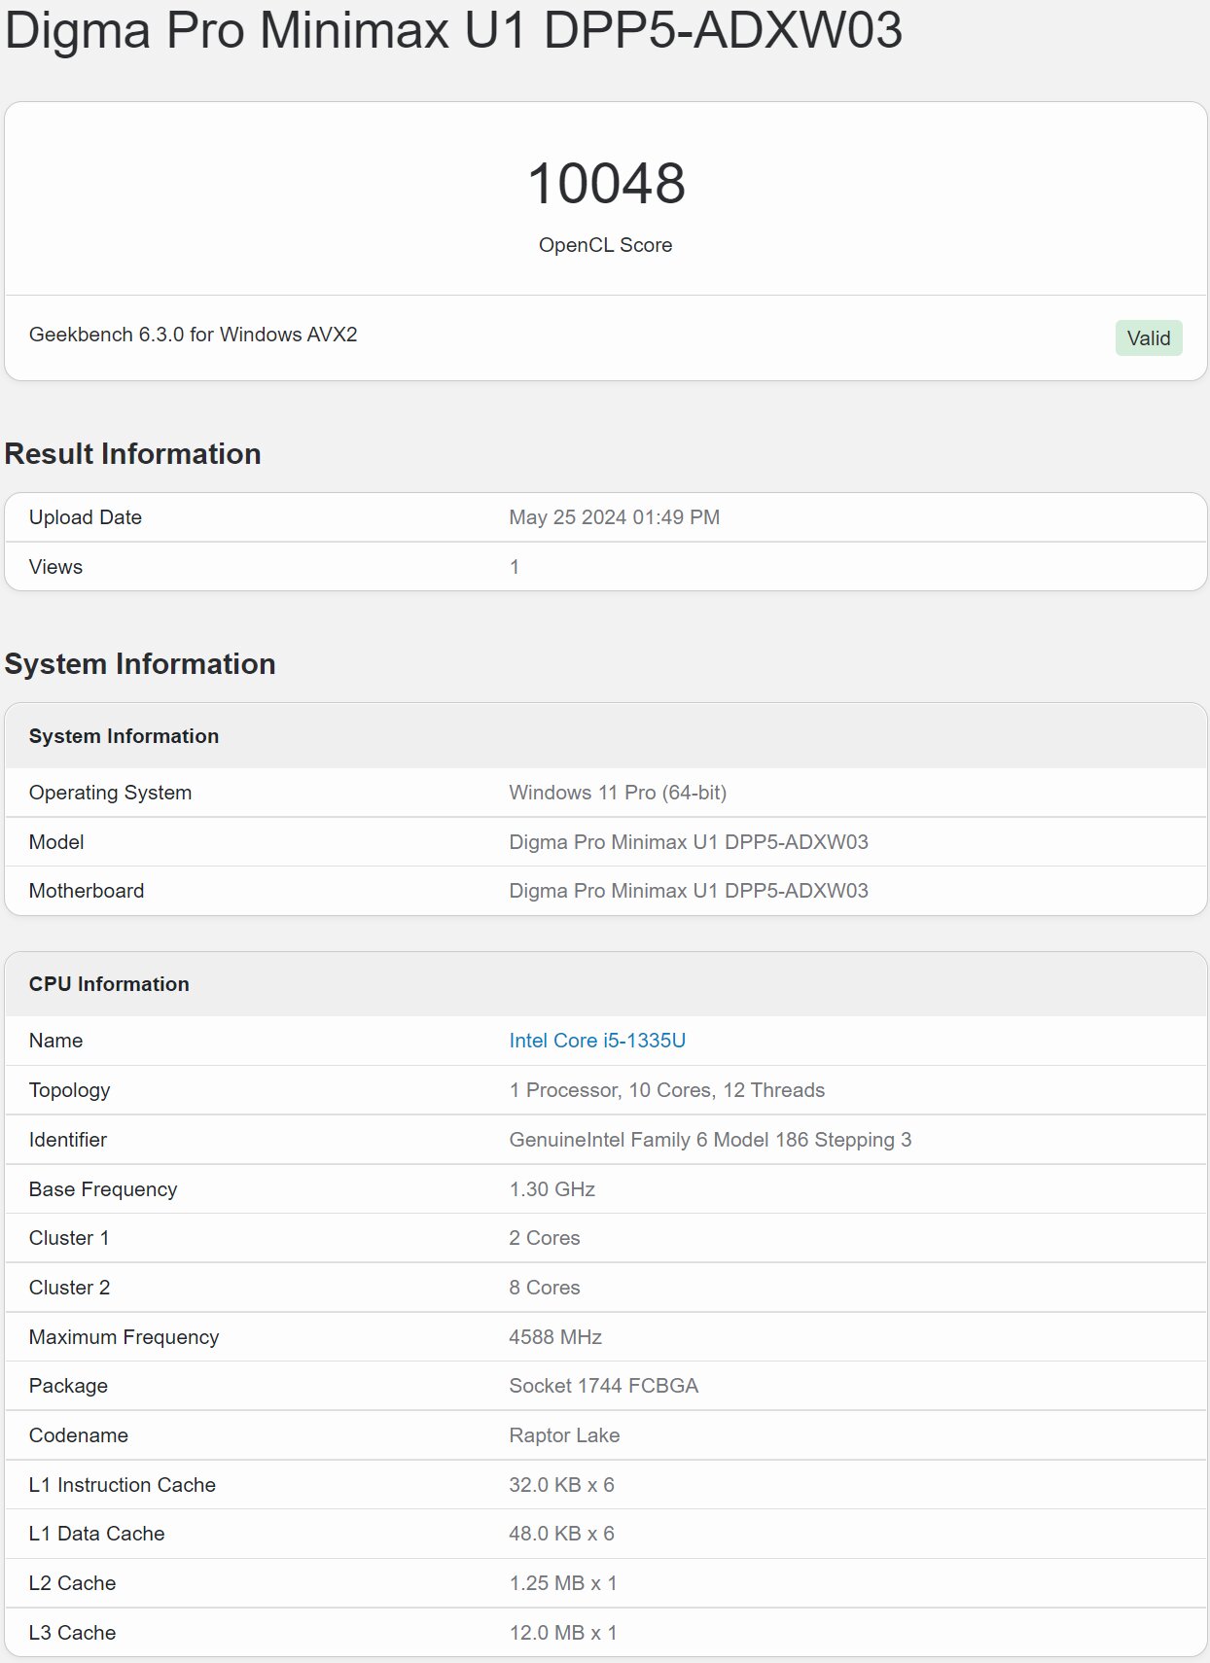
Task: Click the large System Information section heading
Action: coord(140,664)
